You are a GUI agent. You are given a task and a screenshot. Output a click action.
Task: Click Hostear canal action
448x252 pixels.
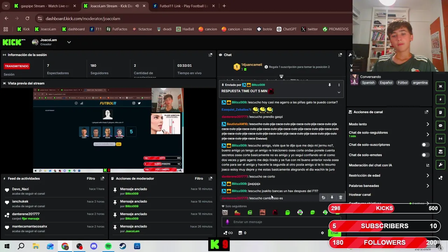(360, 195)
